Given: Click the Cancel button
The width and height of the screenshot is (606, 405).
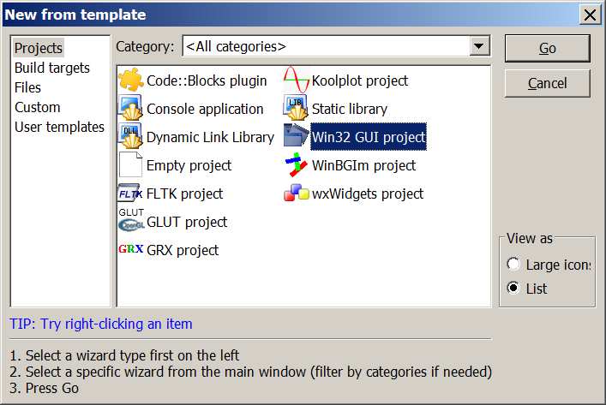Looking at the screenshot, I should click(x=547, y=83).
